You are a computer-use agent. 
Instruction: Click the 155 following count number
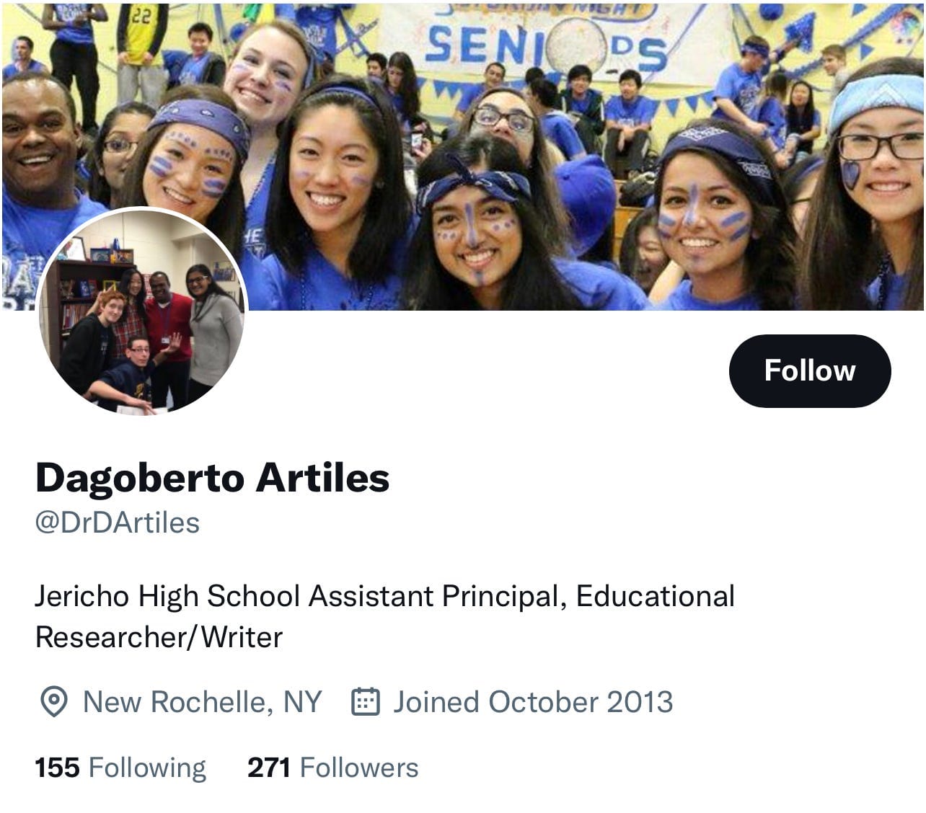coord(58,768)
